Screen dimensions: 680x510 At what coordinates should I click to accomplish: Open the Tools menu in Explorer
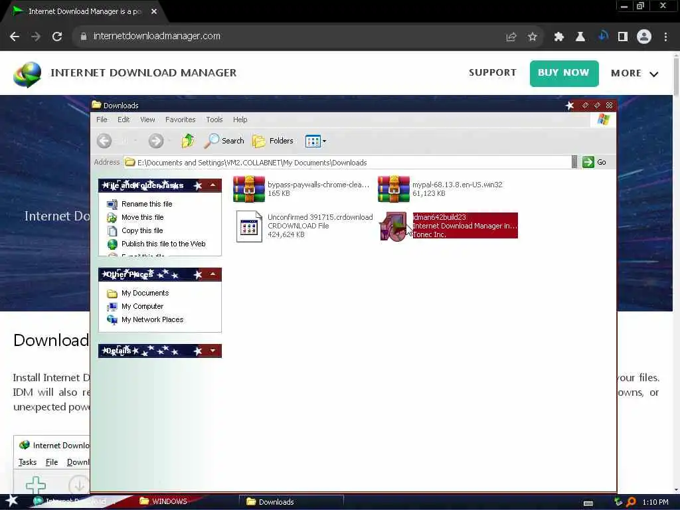coord(214,120)
